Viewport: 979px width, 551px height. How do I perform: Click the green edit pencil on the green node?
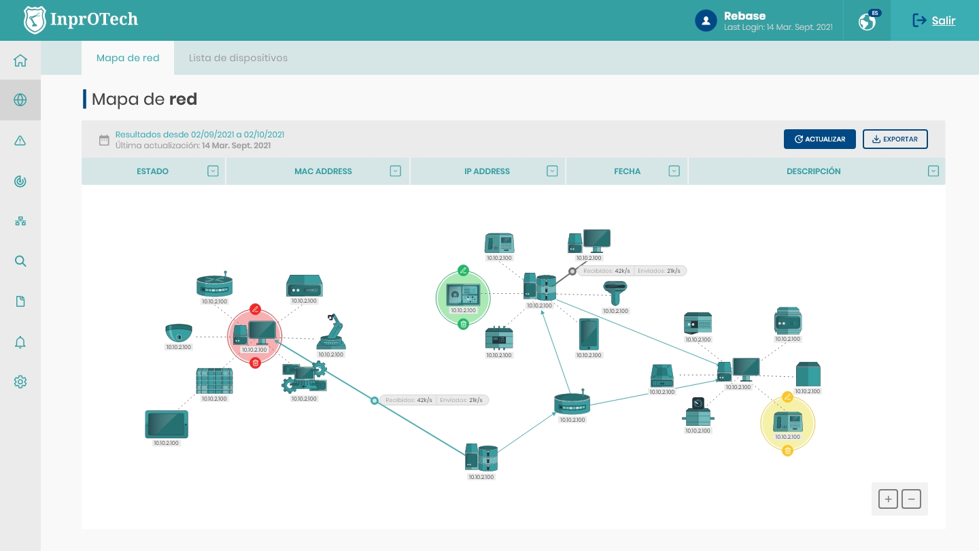(x=464, y=270)
